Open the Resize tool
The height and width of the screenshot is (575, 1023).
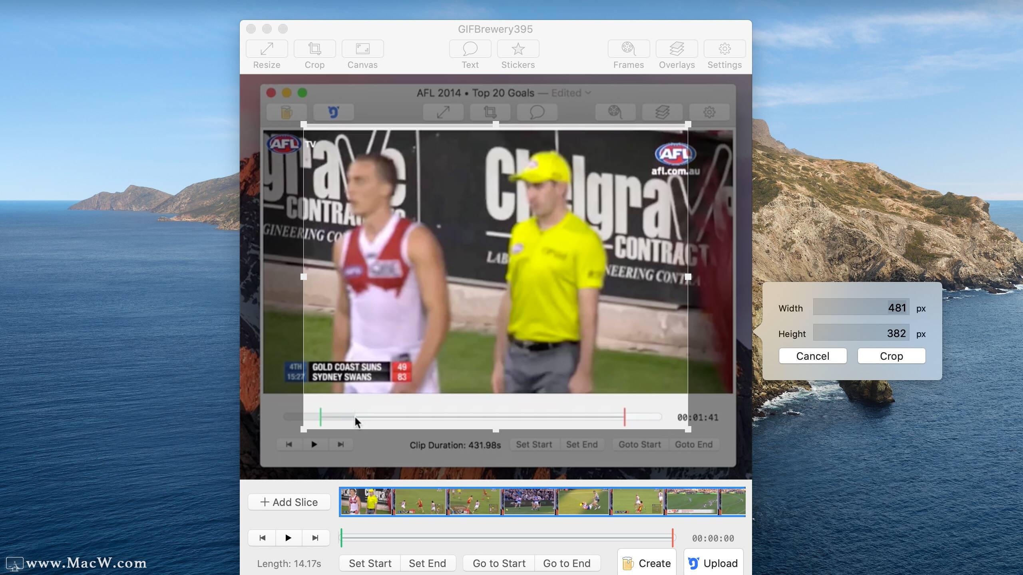[x=267, y=49]
